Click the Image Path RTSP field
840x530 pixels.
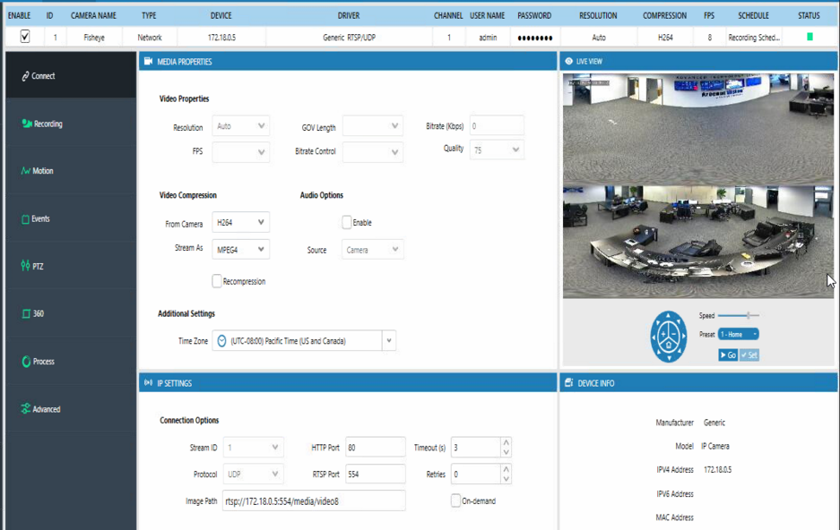[x=314, y=501]
